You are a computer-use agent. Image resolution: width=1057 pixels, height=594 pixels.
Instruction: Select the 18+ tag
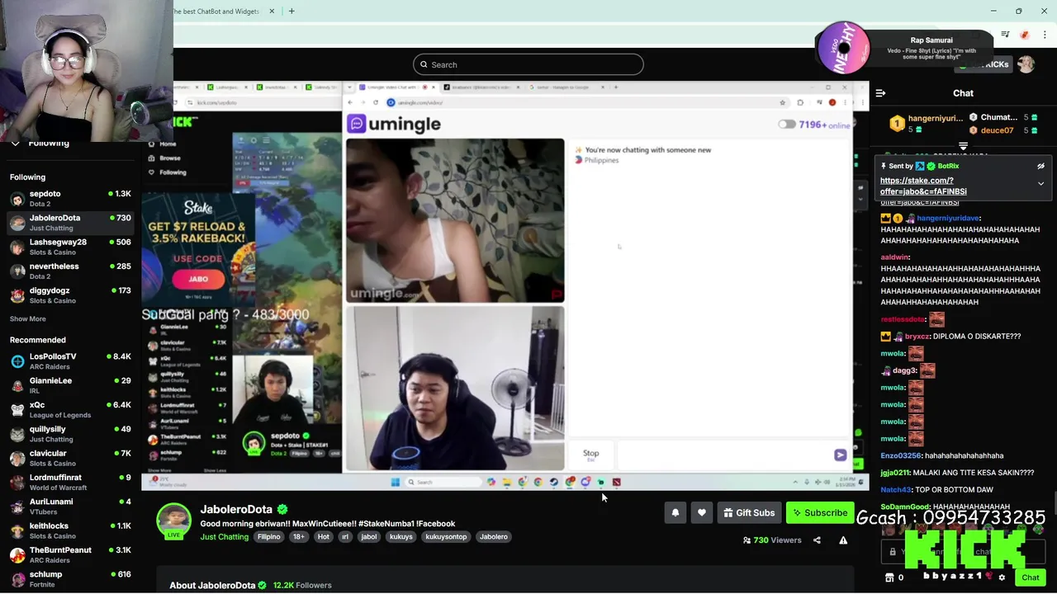[x=298, y=537]
